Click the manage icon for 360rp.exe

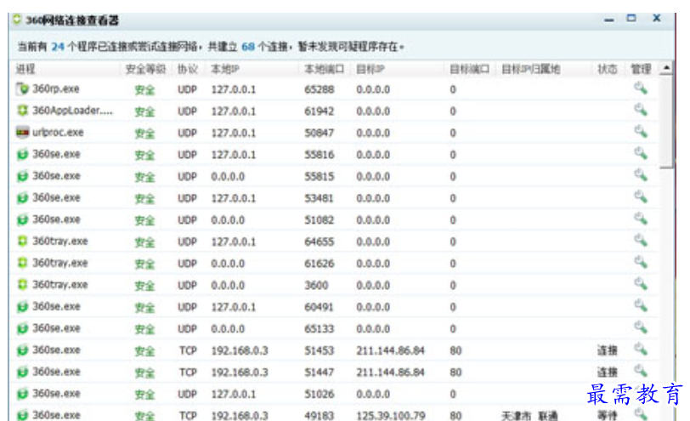pyautogui.click(x=640, y=88)
